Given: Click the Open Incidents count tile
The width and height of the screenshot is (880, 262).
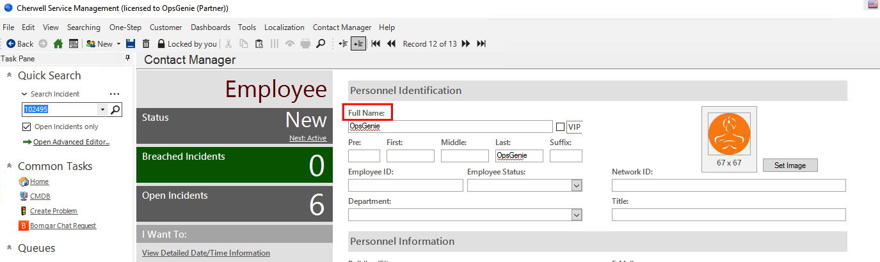Looking at the screenshot, I should pos(235,204).
